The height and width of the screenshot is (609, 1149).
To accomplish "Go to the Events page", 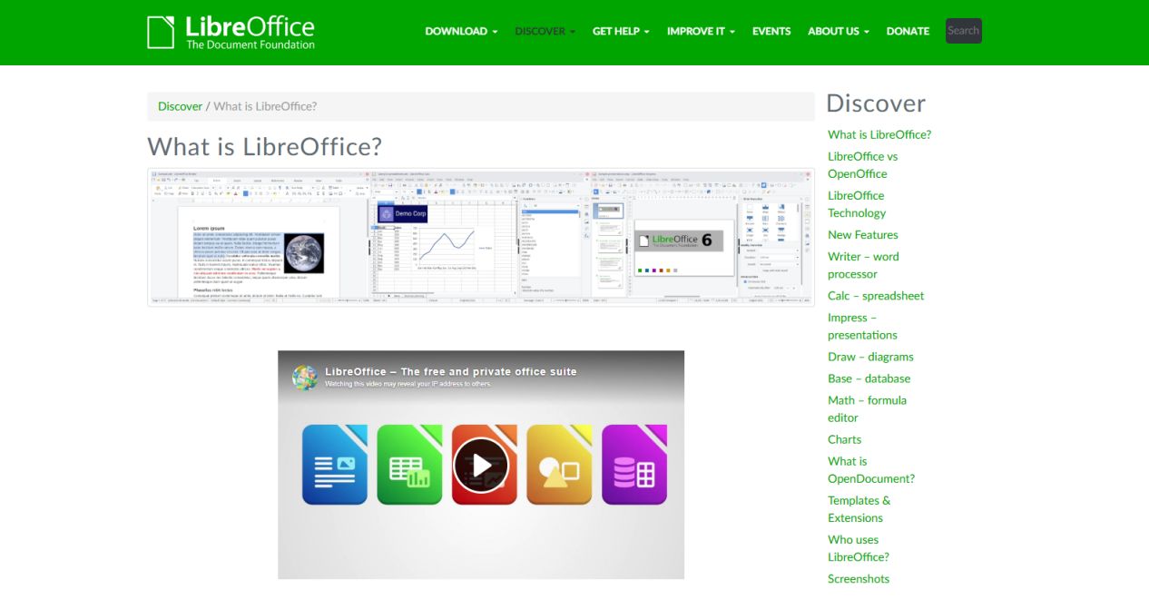I will click(771, 31).
